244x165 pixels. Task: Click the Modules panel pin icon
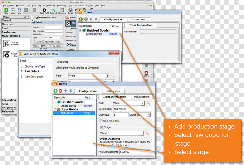[x=28, y=17]
